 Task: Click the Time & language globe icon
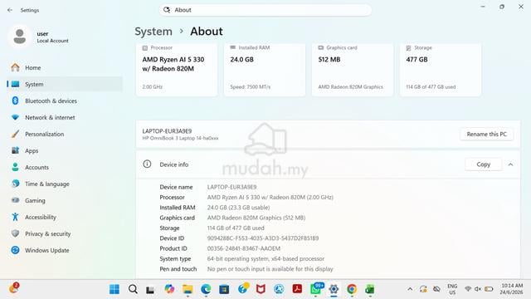point(15,184)
